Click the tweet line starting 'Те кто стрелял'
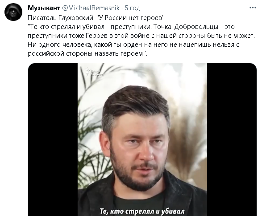 [131, 27]
